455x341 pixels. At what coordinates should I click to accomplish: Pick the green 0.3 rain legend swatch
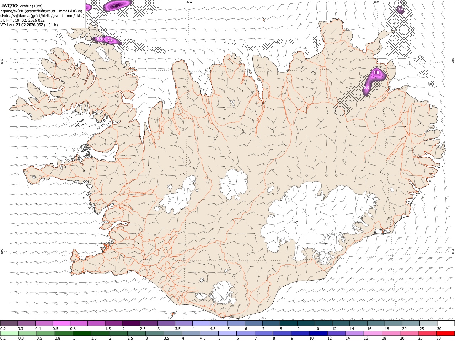[27, 334]
